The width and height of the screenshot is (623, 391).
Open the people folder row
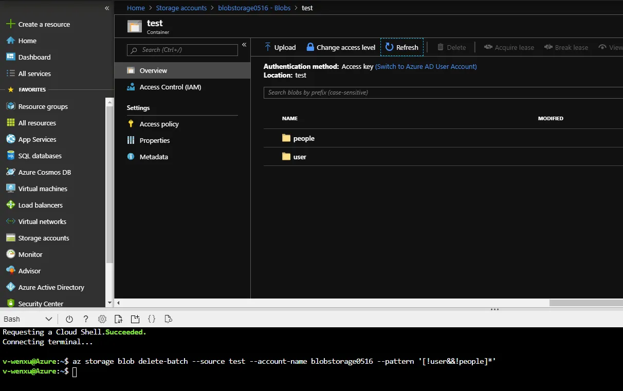443,138
